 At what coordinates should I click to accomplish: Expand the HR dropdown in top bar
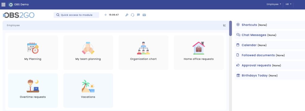pos(288,4)
